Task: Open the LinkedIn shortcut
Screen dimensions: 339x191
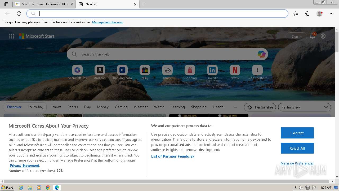Action: click(x=212, y=72)
